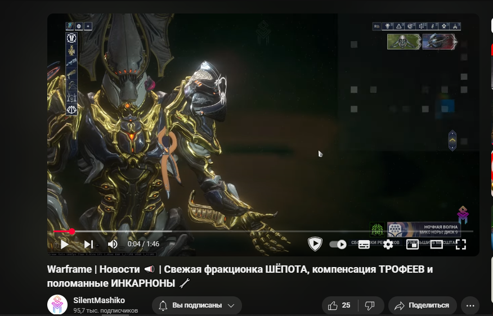The height and width of the screenshot is (316, 493).
Task: Click the red progress bar scrubber handle
Action: 72,232
